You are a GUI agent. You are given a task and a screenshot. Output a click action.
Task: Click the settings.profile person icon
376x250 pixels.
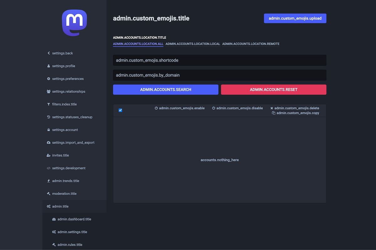coord(49,66)
